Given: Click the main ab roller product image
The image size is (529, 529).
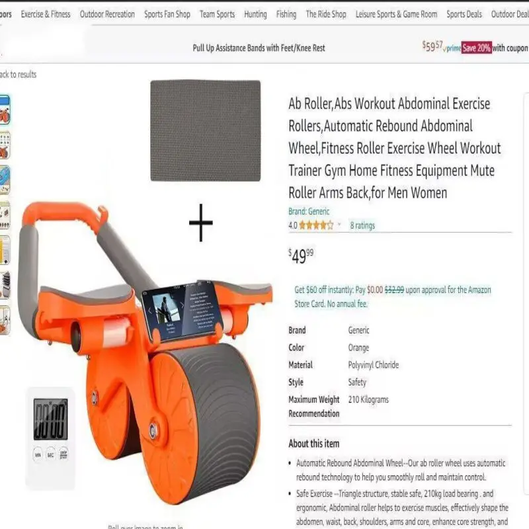Looking at the screenshot, I should [x=145, y=351].
